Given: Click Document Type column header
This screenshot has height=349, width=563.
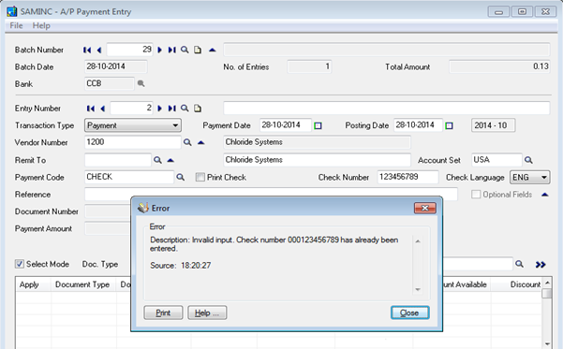Looking at the screenshot, I should 83,284.
